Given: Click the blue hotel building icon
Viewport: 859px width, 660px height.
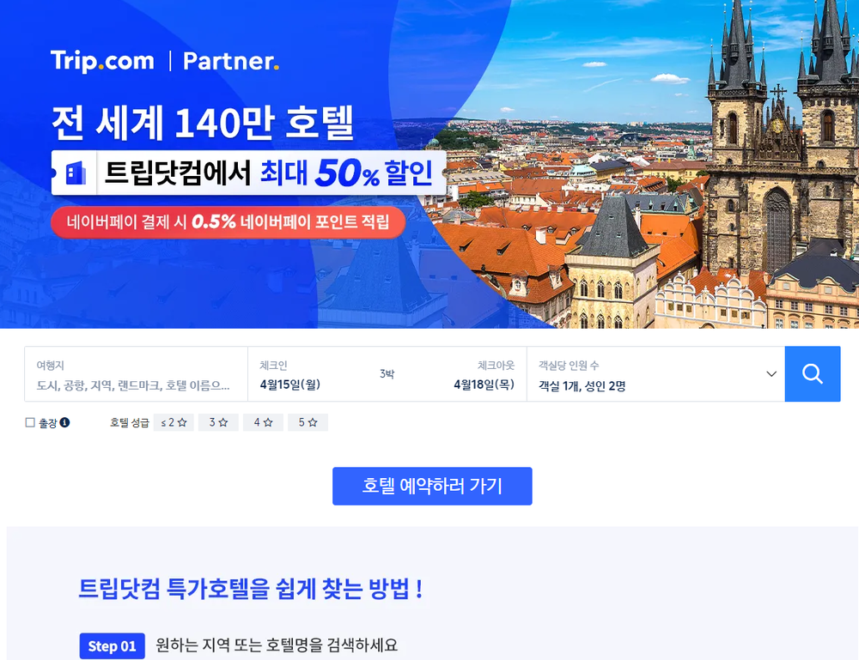Looking at the screenshot, I should 76,173.
